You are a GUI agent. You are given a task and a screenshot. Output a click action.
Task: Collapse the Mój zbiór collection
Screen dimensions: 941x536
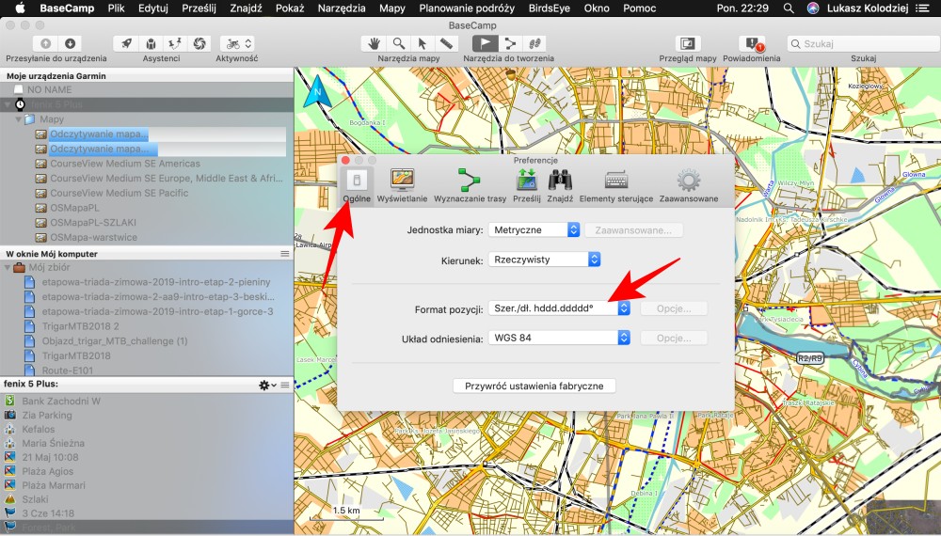coord(8,267)
